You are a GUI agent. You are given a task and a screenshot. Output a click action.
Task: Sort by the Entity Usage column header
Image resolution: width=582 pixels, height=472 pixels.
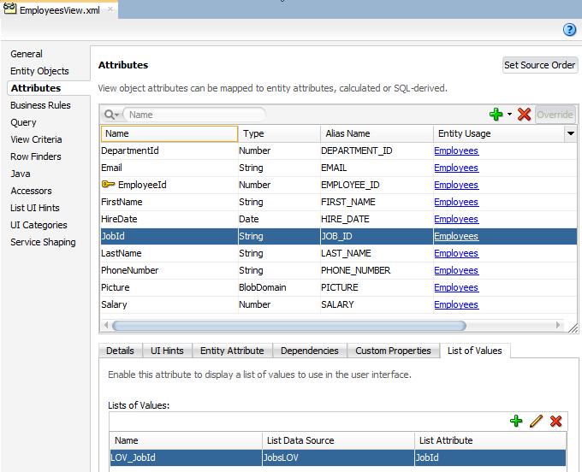(499, 133)
